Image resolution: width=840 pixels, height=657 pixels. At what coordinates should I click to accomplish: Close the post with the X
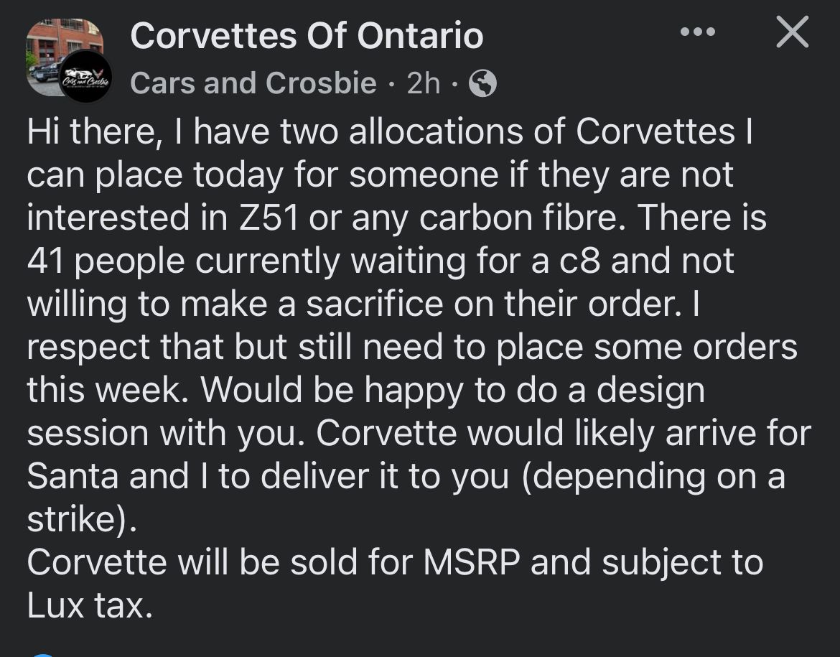pos(792,33)
